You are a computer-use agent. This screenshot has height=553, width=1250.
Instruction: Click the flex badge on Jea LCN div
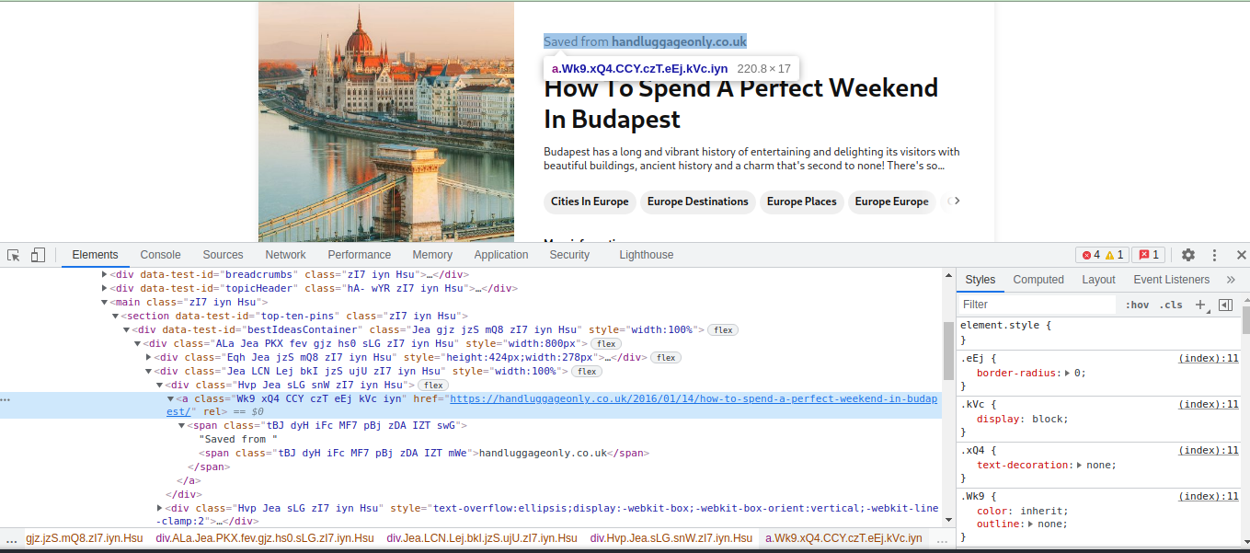[x=586, y=372]
